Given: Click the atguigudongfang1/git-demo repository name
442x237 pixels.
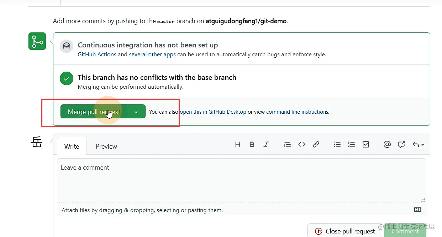Looking at the screenshot, I should pos(246,21).
